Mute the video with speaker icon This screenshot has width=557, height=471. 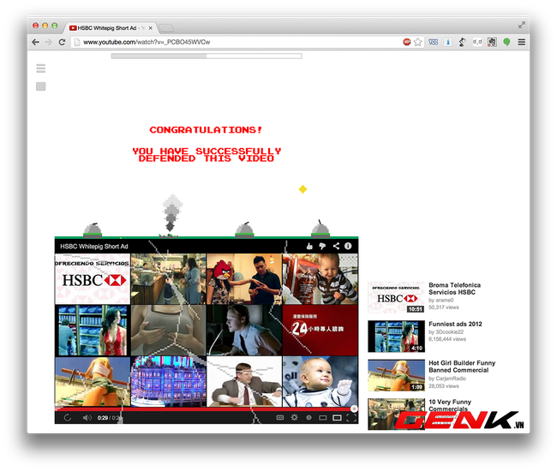click(87, 418)
